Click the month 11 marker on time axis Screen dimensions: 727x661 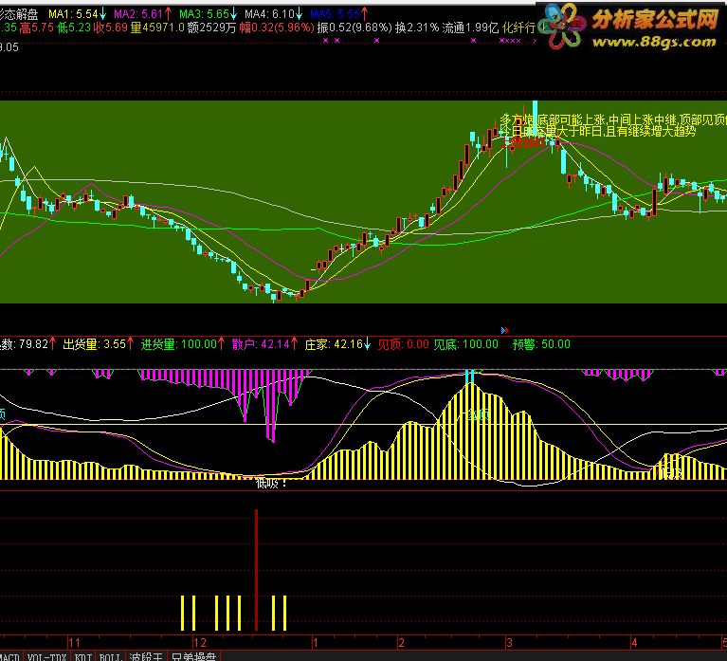[75, 642]
